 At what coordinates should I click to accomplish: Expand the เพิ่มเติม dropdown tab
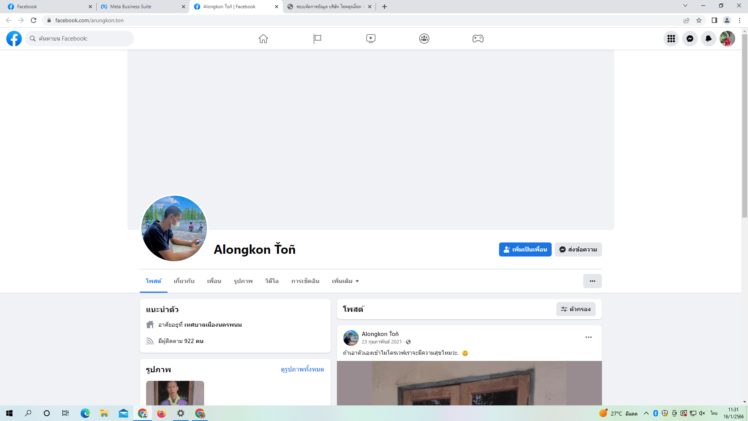point(345,281)
